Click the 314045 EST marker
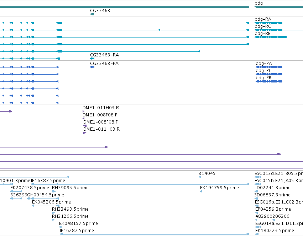 point(200,177)
